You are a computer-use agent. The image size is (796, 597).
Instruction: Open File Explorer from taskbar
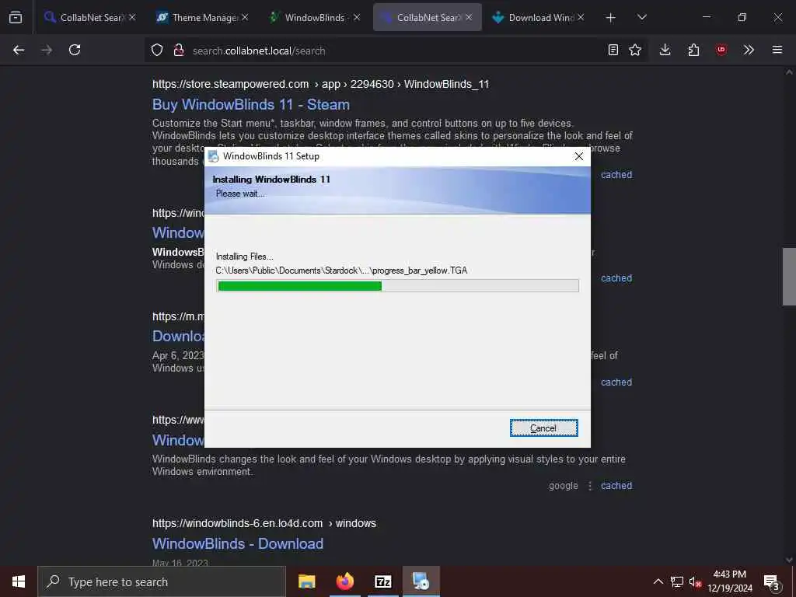306,581
